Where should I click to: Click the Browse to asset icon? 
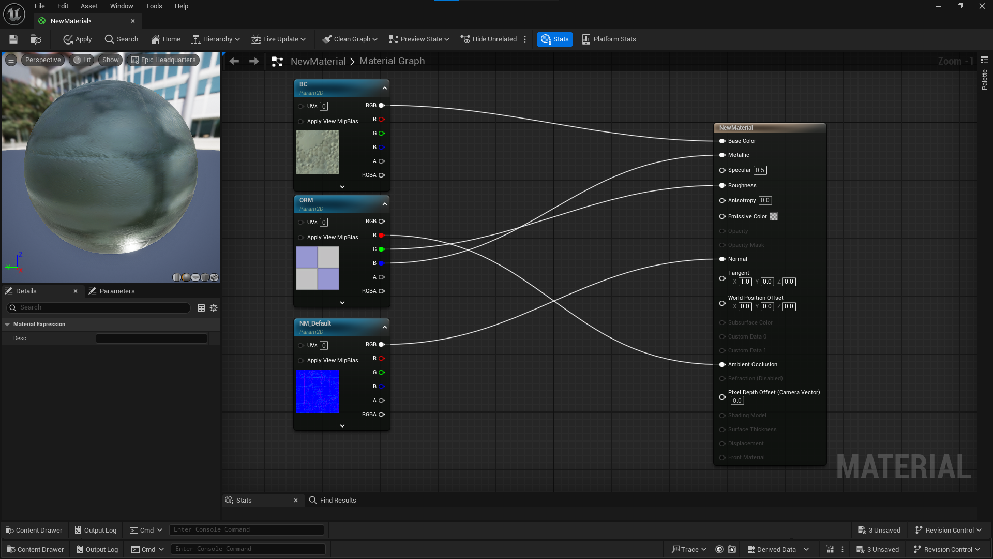pyautogui.click(x=36, y=39)
